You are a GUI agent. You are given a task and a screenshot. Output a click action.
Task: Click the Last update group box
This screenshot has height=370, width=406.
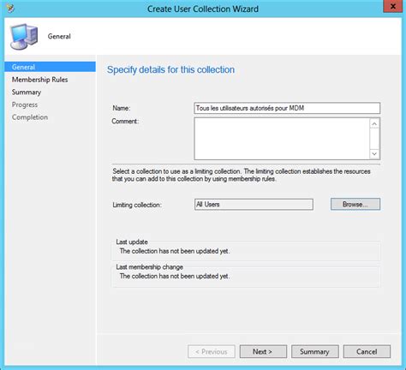pos(246,250)
